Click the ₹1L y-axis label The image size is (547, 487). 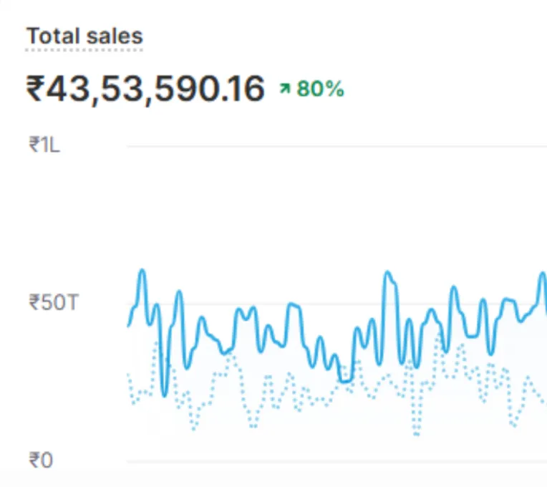(x=44, y=145)
